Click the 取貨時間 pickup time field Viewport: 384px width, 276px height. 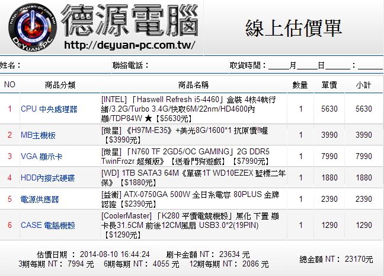[x=306, y=65]
